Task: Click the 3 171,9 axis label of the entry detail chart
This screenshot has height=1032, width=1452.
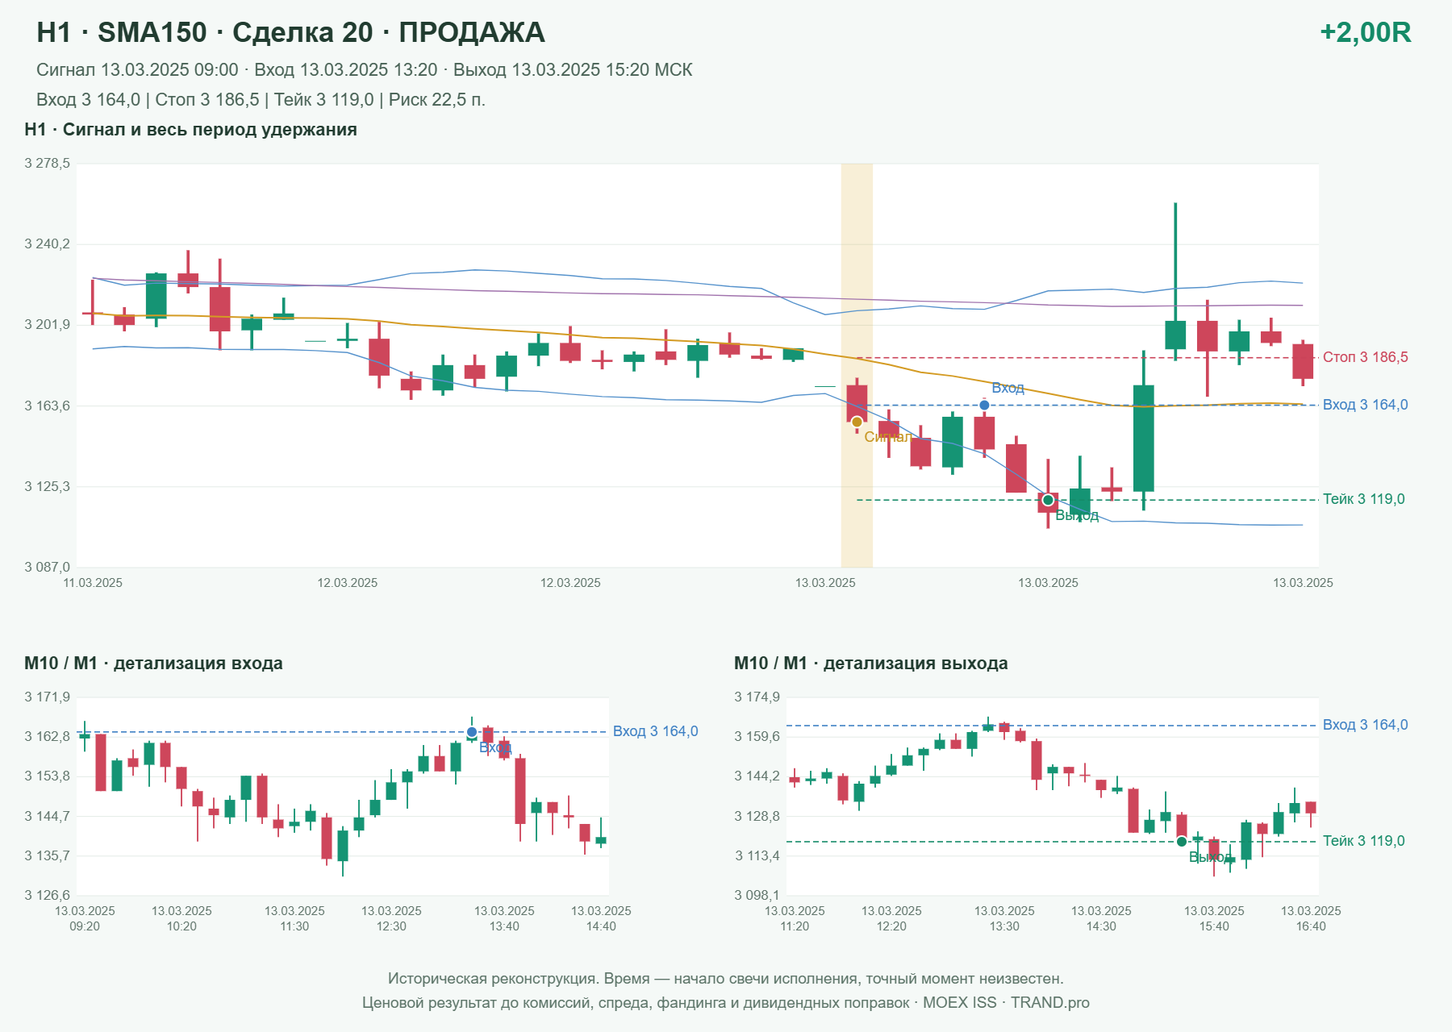Action: pos(48,697)
